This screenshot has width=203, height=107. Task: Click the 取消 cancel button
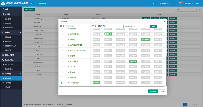162,91
